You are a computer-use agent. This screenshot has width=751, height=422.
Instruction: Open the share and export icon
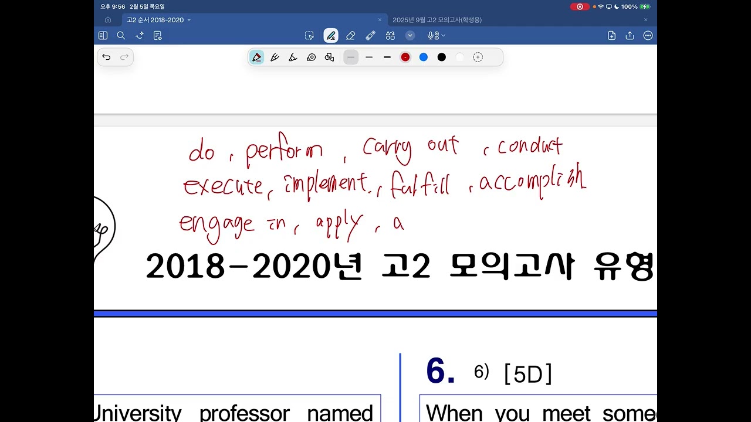tap(630, 36)
